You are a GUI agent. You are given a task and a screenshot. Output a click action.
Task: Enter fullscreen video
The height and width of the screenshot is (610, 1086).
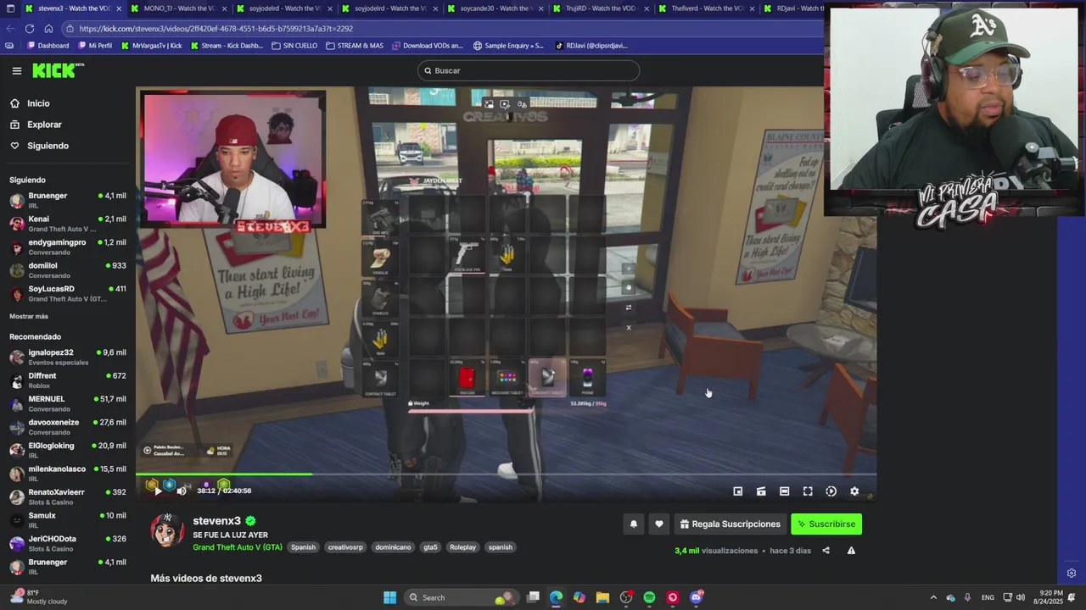click(x=808, y=491)
